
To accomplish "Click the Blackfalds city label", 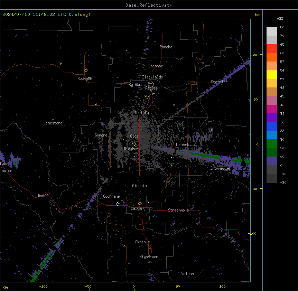I will pos(152,77).
